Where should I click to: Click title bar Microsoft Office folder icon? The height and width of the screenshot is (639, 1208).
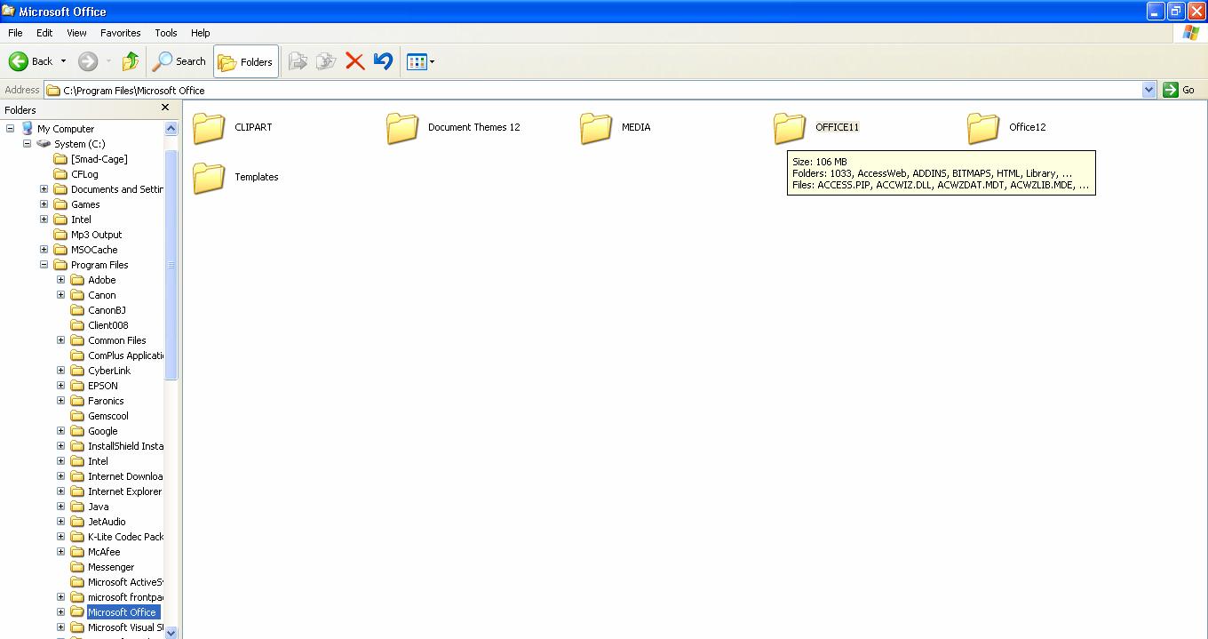(x=9, y=11)
